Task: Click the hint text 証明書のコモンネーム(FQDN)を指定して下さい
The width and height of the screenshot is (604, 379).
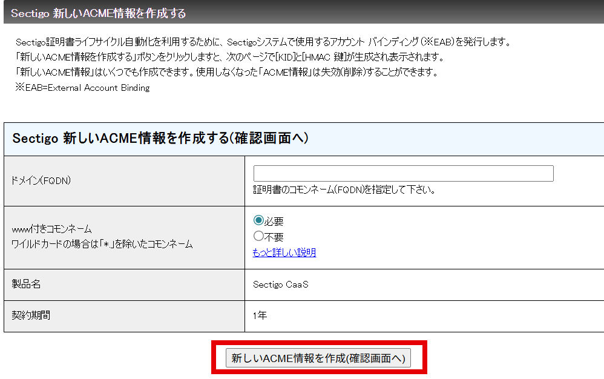Action: pos(344,189)
